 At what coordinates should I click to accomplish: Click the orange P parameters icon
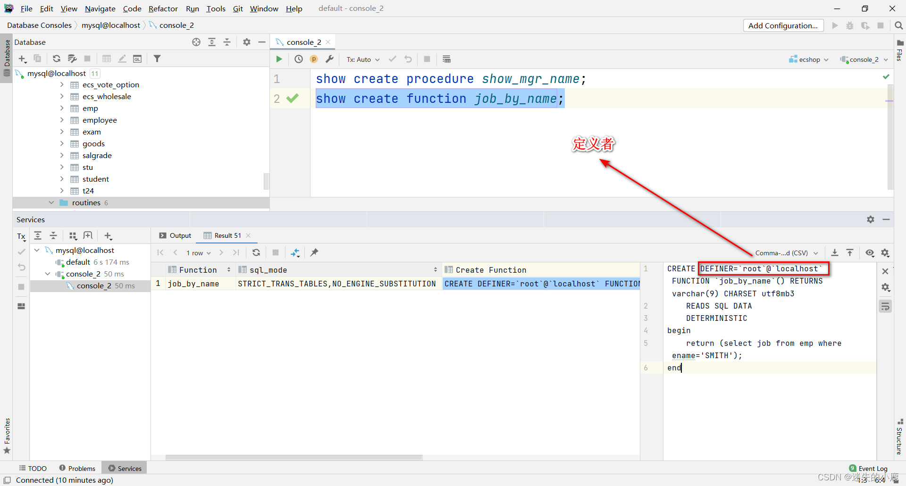[x=314, y=59]
